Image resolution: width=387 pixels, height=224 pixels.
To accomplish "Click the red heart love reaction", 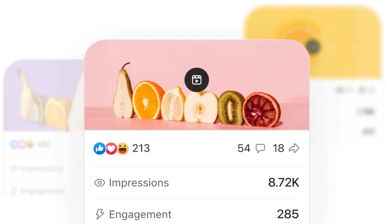I will tap(111, 149).
